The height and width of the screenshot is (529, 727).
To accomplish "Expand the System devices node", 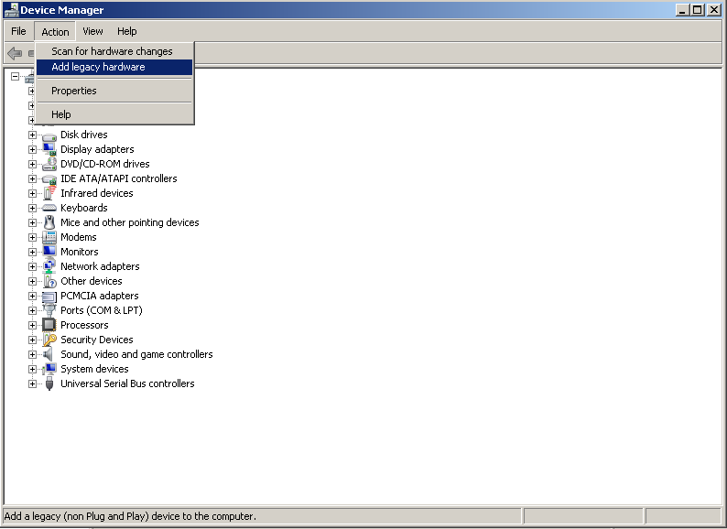I will [x=32, y=369].
